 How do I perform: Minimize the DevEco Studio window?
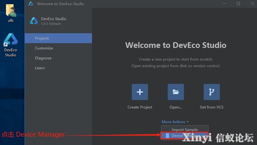click(x=224, y=4)
